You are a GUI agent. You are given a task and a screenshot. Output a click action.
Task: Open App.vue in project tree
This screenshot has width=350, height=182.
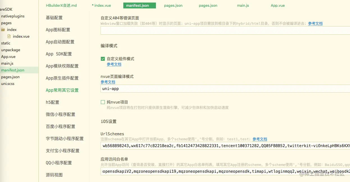[8, 57]
